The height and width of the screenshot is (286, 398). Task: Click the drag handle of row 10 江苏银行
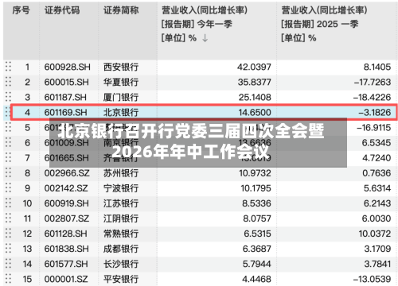pyautogui.click(x=8, y=203)
